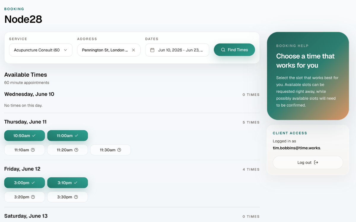Request the 11:10am possibly available slot
Image resolution: width=356 pixels, height=222 pixels.
pos(25,150)
